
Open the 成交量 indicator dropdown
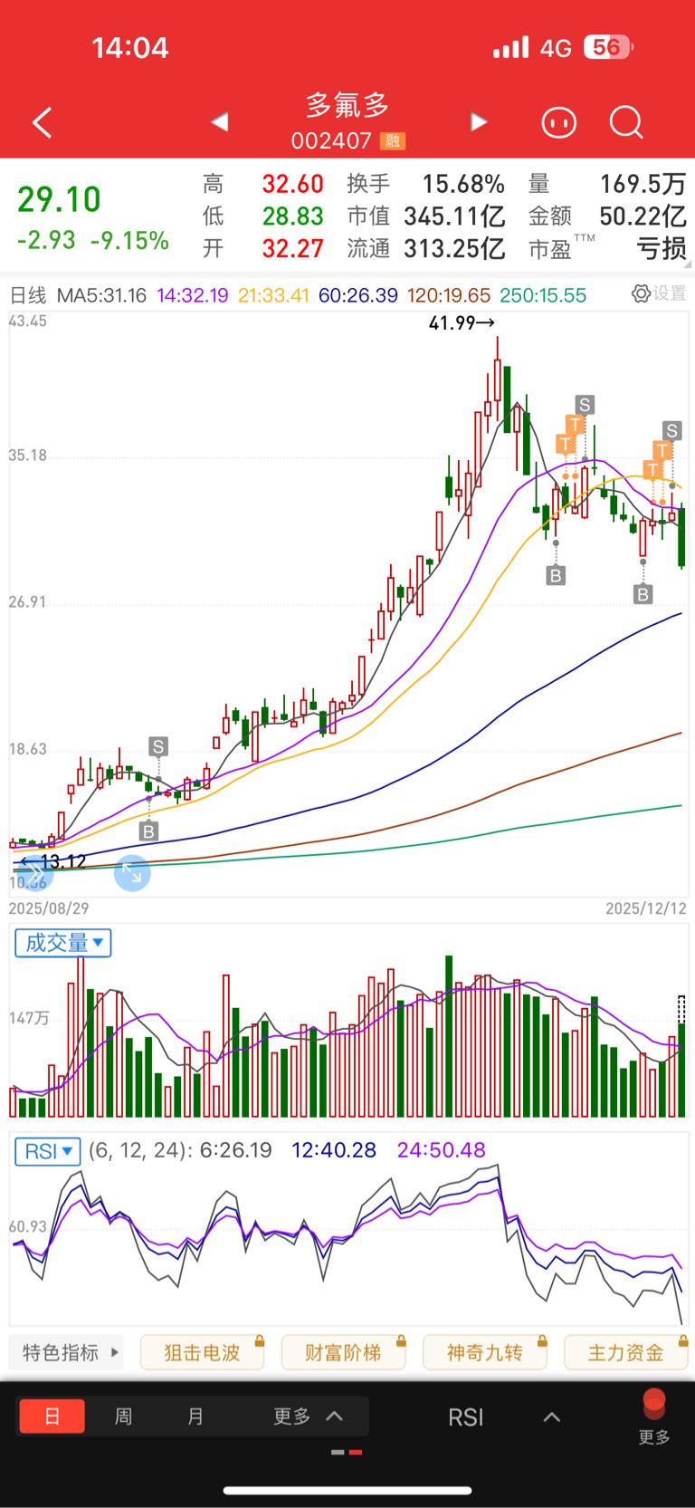tap(63, 943)
